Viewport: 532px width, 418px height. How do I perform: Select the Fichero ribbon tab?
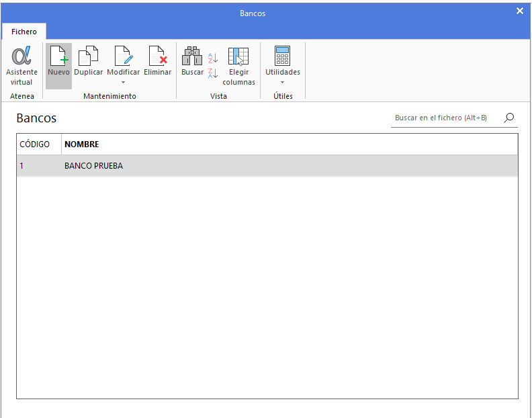click(x=24, y=32)
